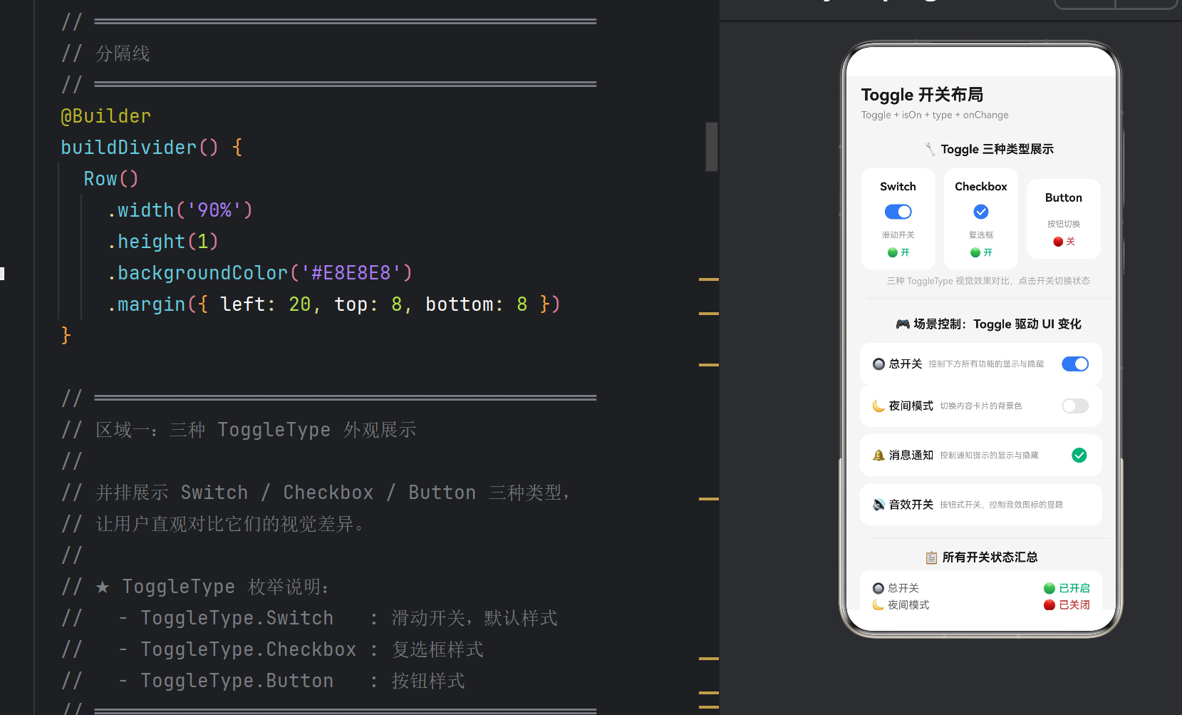The width and height of the screenshot is (1182, 715).
Task: Click the wrench icon beside Toggle 三种类型展示
Action: point(930,149)
